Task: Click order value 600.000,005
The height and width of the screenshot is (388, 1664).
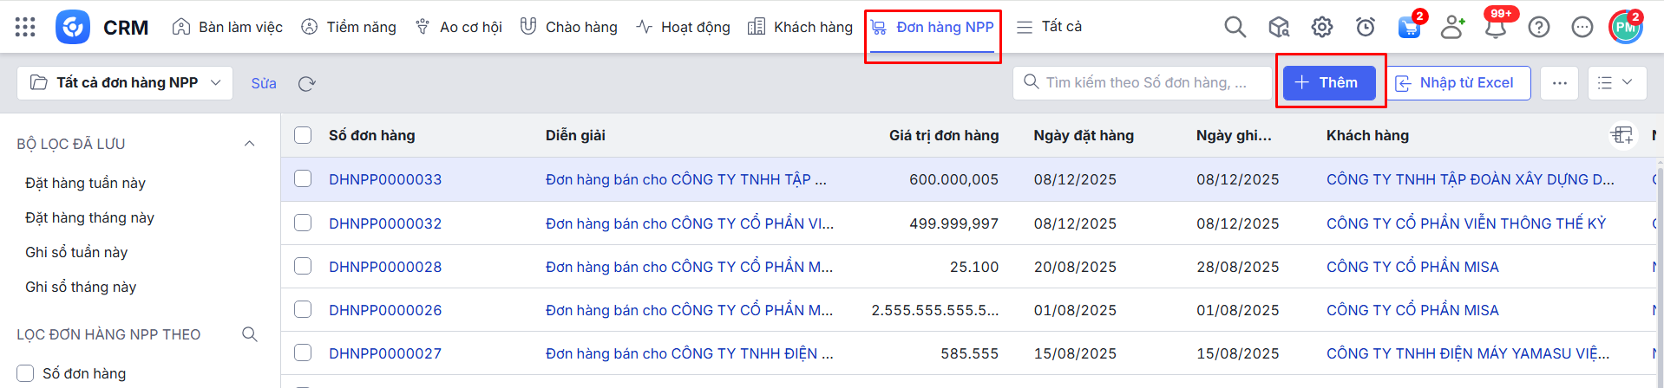Action: click(953, 179)
